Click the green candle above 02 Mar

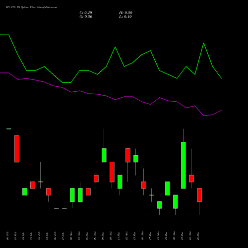coord(72,195)
